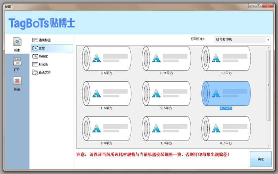Choose the 7.0平方 tube template
Image resolution: width=278 pixels, height=174 pixels.
click(166, 128)
